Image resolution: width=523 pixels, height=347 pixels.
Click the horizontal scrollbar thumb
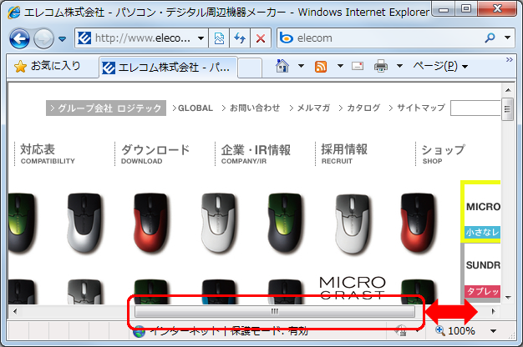(x=275, y=312)
